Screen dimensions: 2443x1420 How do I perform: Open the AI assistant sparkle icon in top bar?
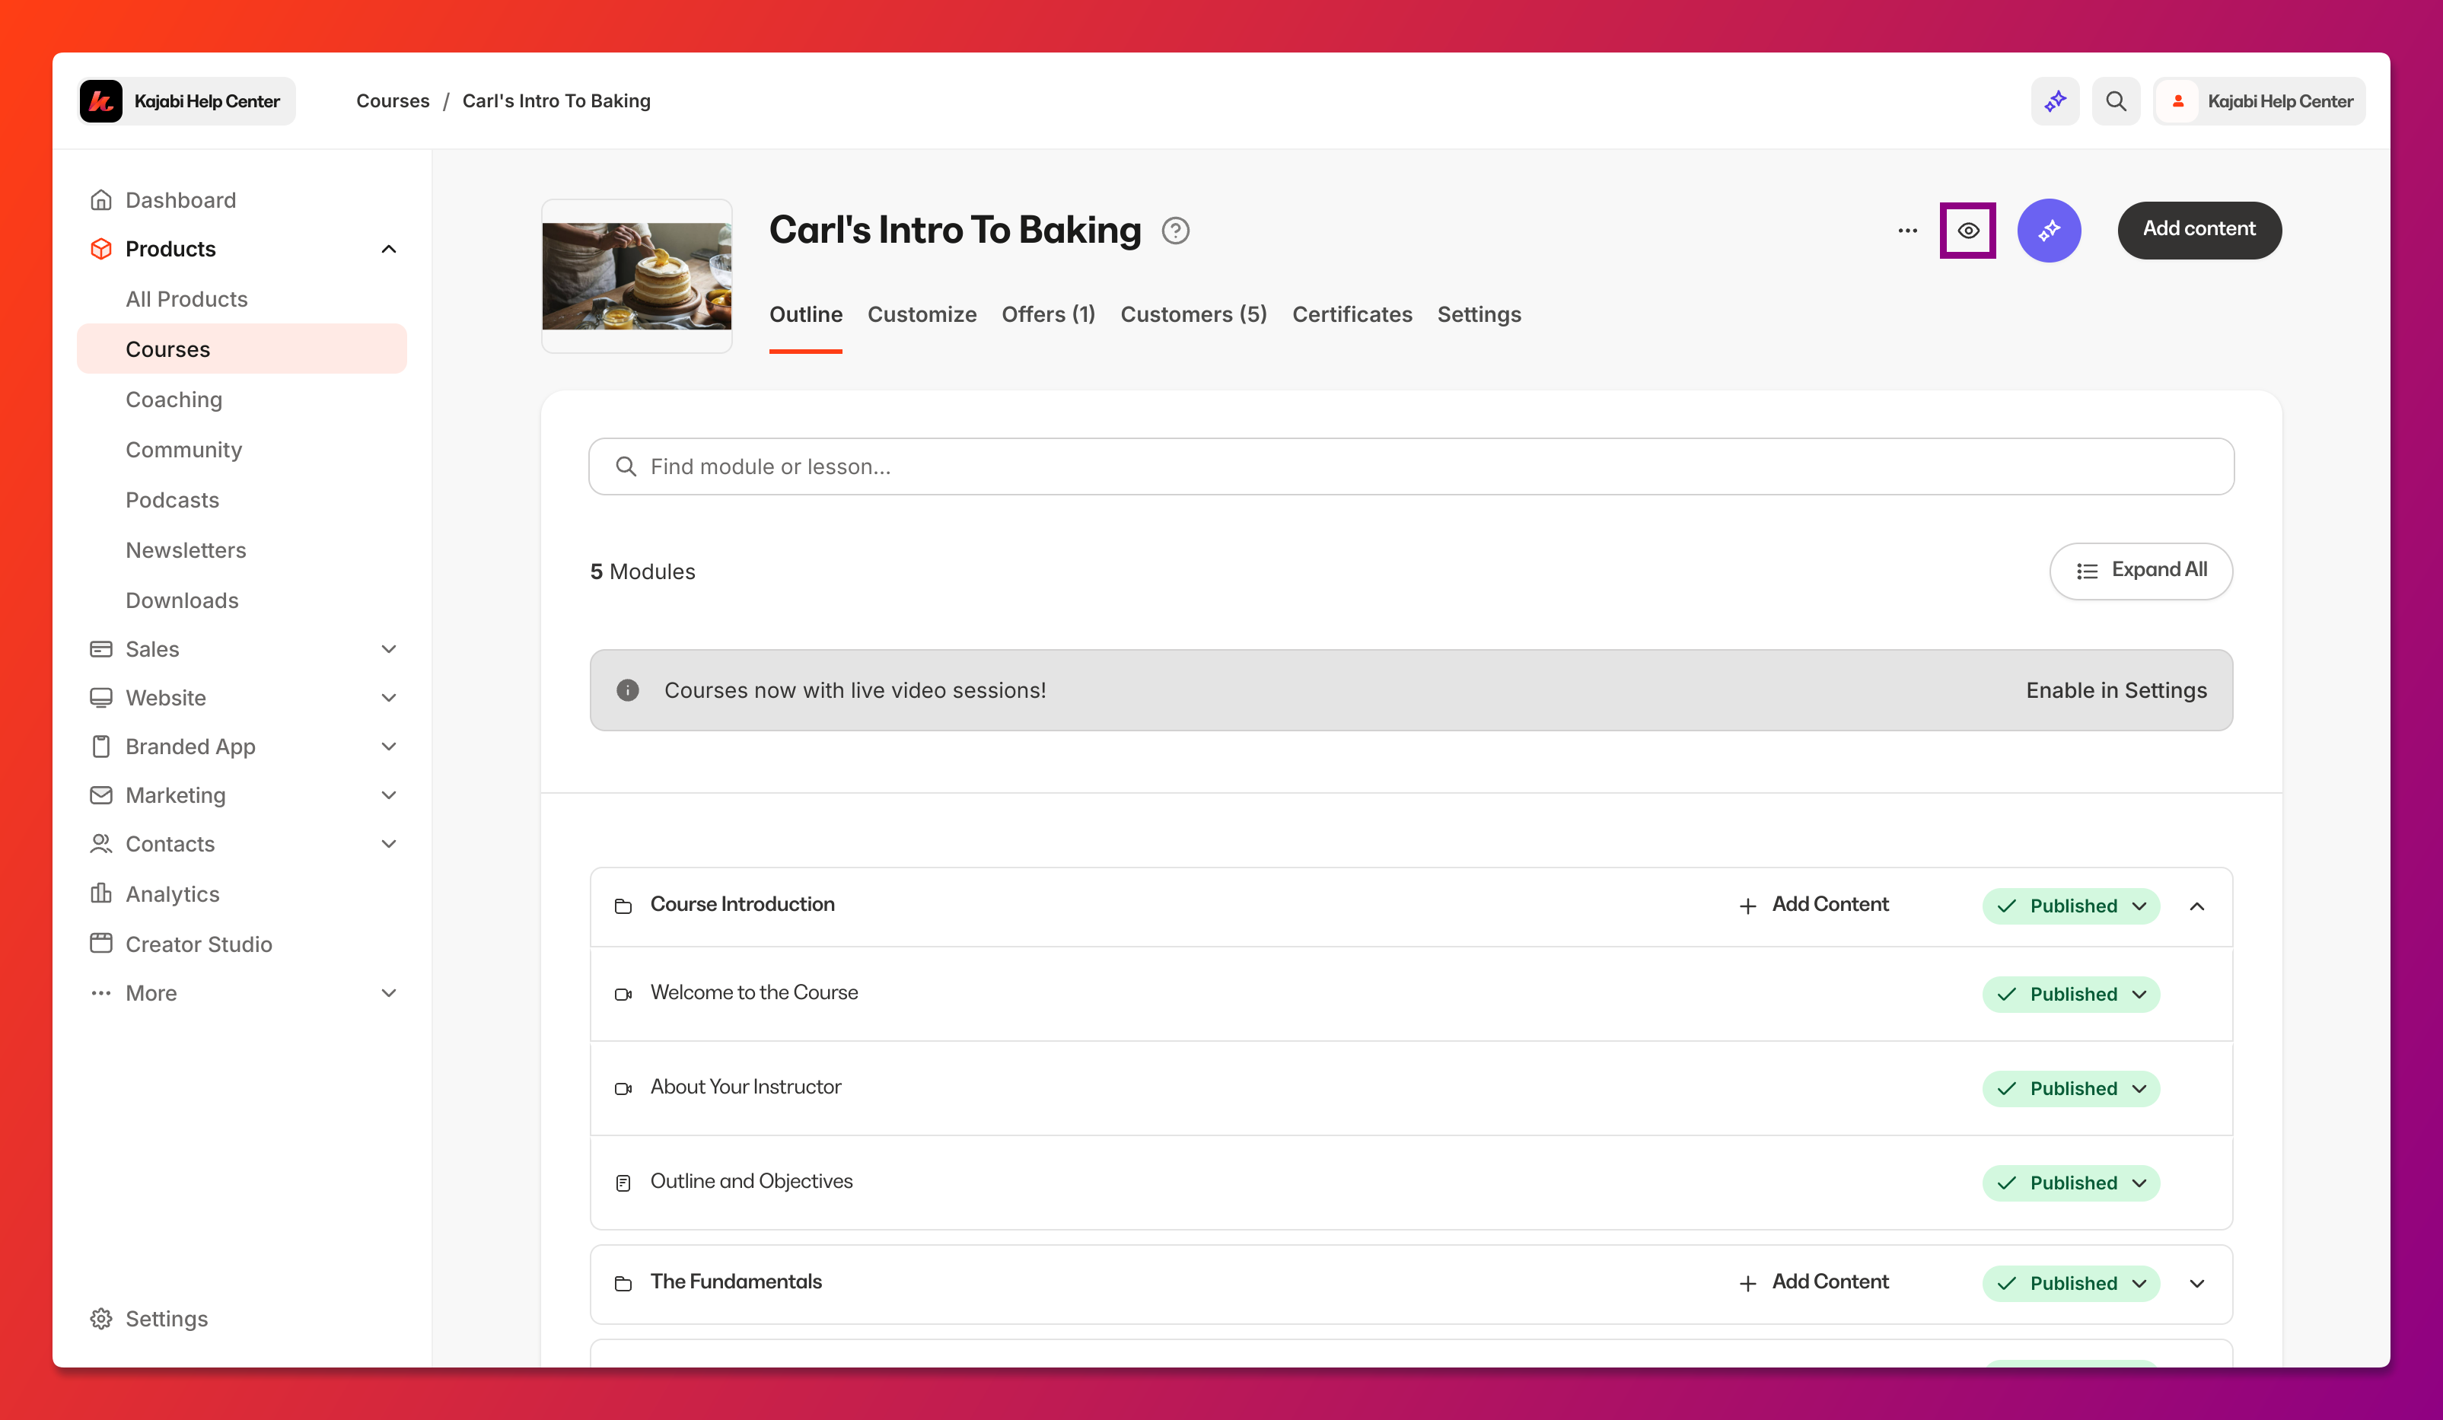pos(2054,100)
